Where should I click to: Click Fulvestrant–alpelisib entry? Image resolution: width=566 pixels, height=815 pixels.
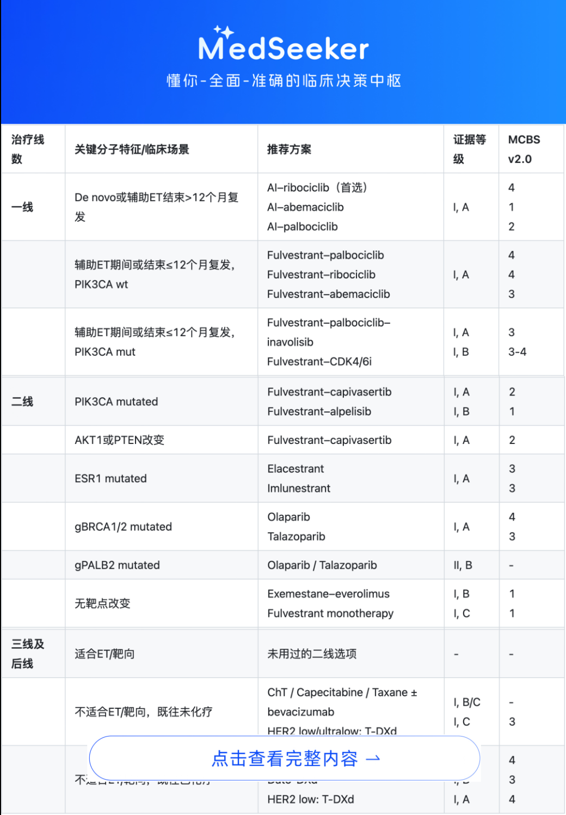pyautogui.click(x=319, y=411)
